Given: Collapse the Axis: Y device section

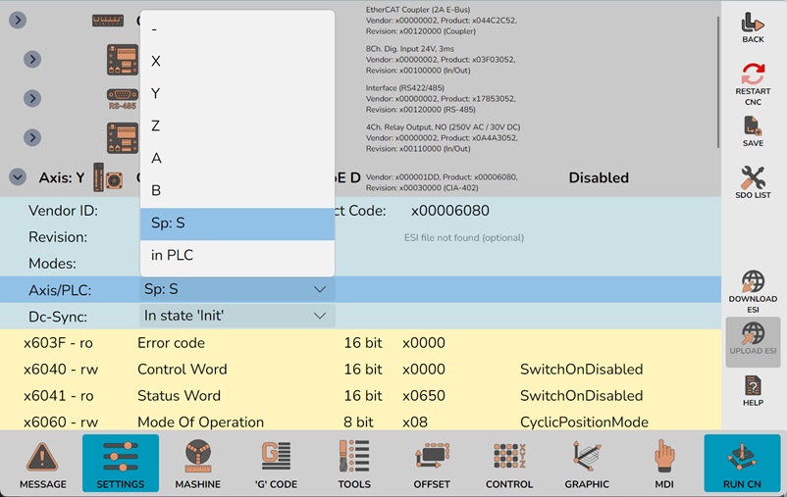Looking at the screenshot, I should point(17,177).
